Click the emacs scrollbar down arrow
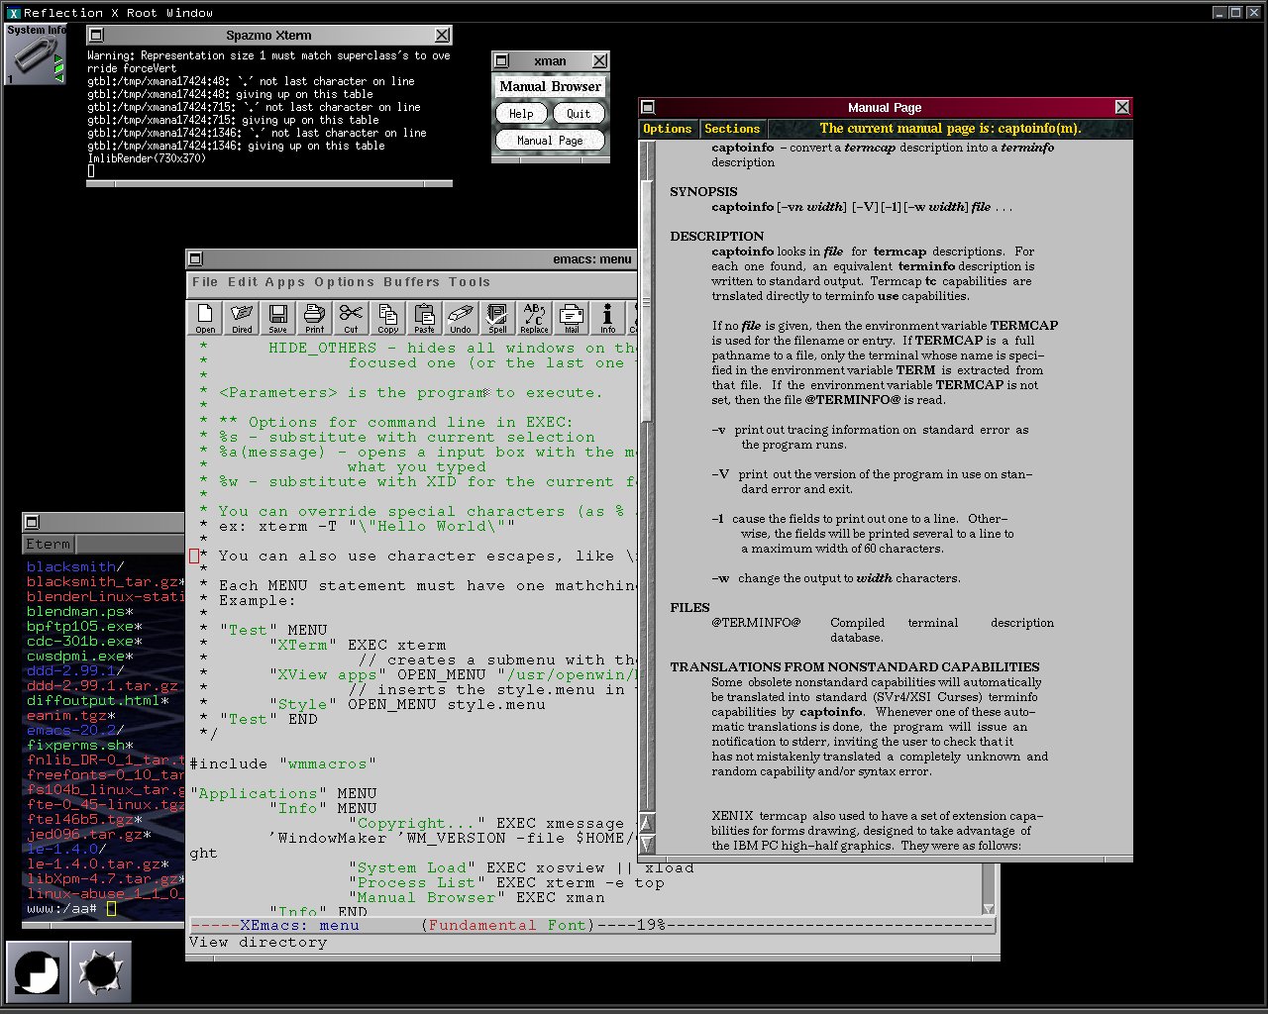Viewport: 1268px width, 1014px height. click(989, 909)
